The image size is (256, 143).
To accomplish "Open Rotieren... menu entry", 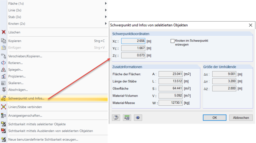I will pyautogui.click(x=54, y=63).
